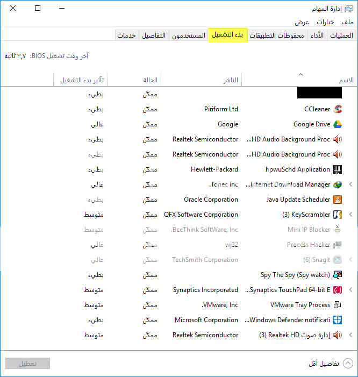This screenshot has width=358, height=377.
Task: Click the Windows Defender shield icon
Action: [338, 320]
